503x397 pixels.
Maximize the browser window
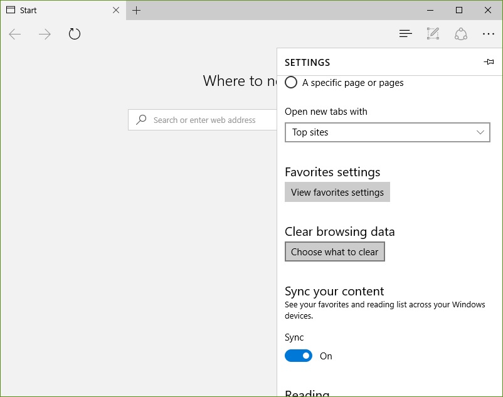[459, 10]
